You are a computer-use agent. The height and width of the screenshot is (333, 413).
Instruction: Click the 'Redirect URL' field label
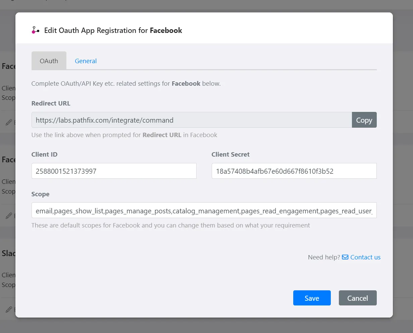[x=51, y=103]
